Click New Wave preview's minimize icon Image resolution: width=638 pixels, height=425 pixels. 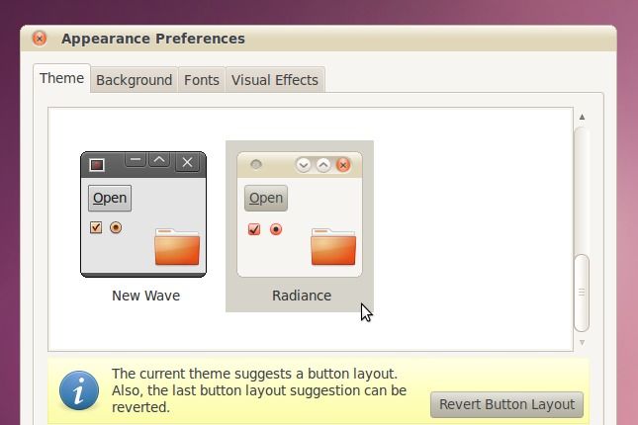coord(137,161)
